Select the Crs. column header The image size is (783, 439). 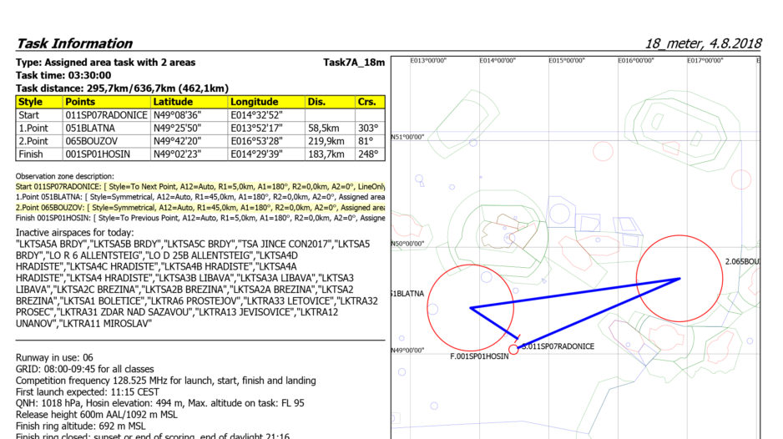coord(368,102)
